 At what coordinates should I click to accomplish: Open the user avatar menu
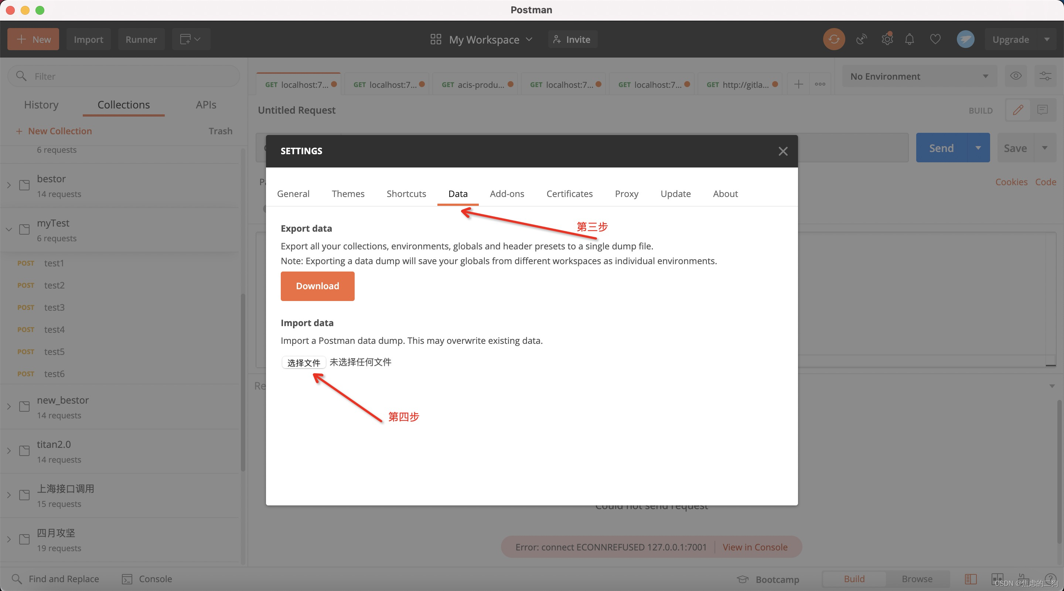pos(965,39)
